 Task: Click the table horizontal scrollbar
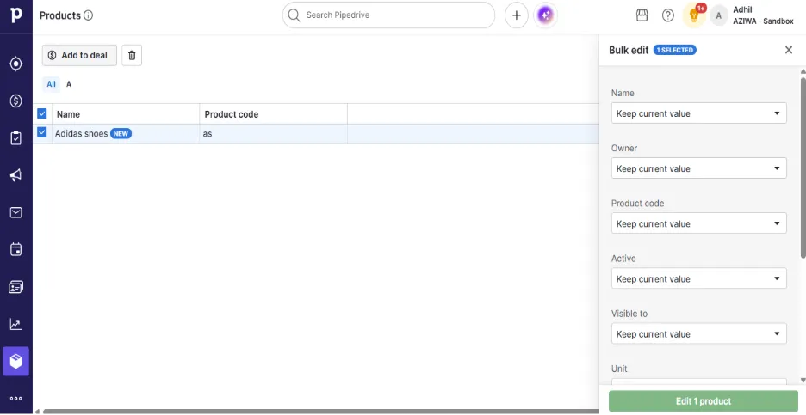321,412
